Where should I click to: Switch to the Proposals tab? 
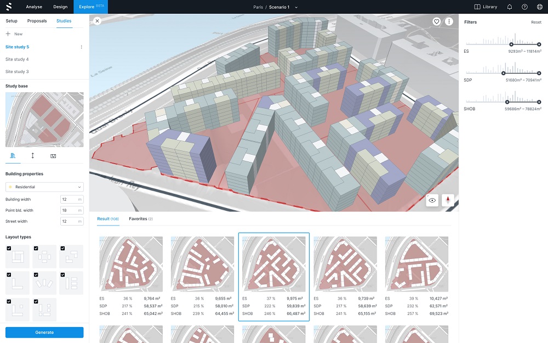point(37,21)
